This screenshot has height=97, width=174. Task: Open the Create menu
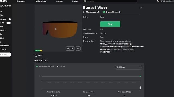[59, 1]
